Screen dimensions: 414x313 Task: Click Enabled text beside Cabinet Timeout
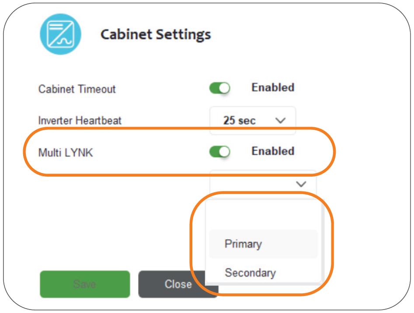[x=273, y=87]
